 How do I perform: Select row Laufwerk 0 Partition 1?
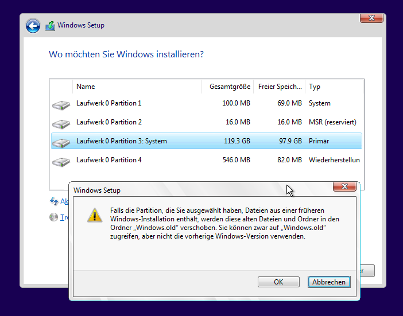coord(207,103)
